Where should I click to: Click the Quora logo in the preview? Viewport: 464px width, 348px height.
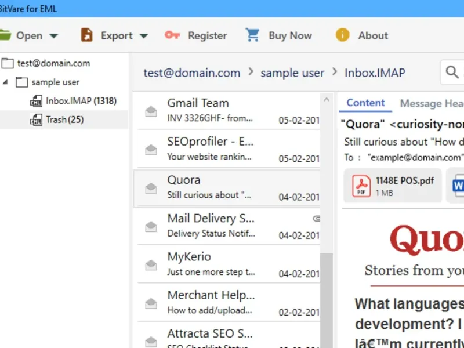click(x=427, y=239)
